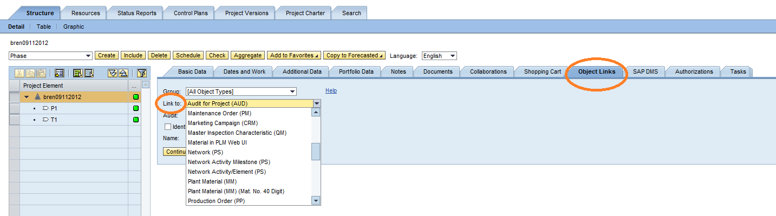Screen dimensions: 776x216
Task: Click the Collapse All double-up-arrow icon
Action: coord(123,73)
